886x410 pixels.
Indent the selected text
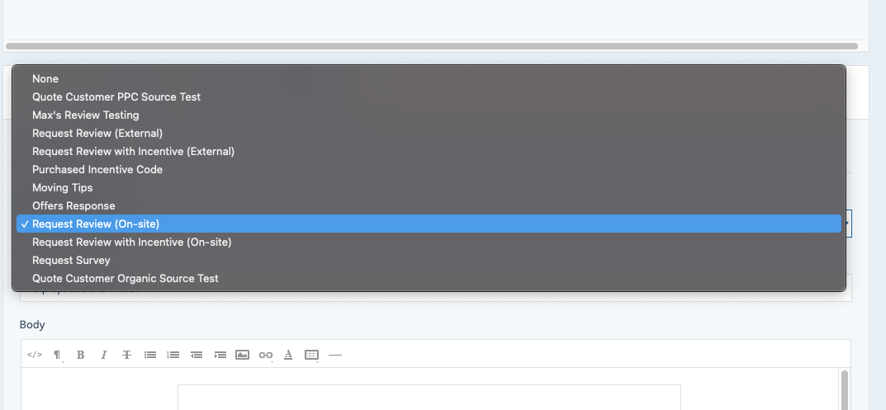(220, 355)
